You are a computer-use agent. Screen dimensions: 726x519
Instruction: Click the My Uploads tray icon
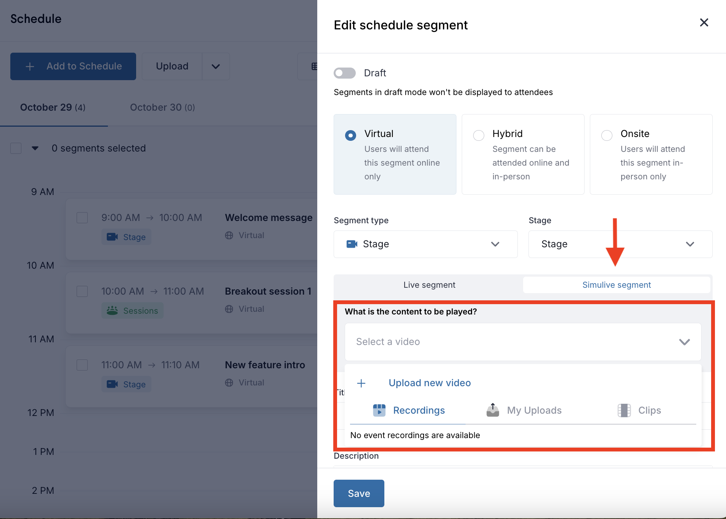click(x=493, y=410)
